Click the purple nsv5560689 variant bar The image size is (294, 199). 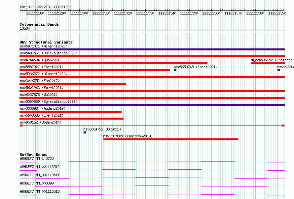[152, 105]
